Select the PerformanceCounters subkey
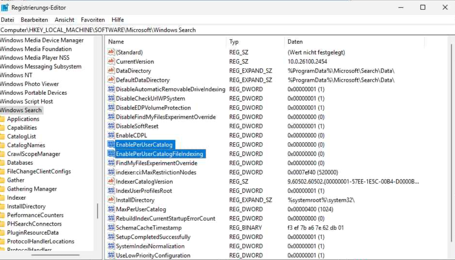This screenshot has height=260, width=455. (35, 215)
